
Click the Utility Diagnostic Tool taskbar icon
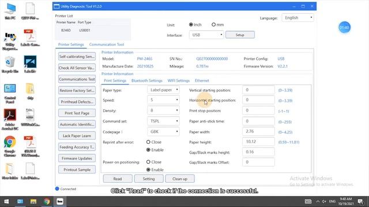tap(60, 201)
